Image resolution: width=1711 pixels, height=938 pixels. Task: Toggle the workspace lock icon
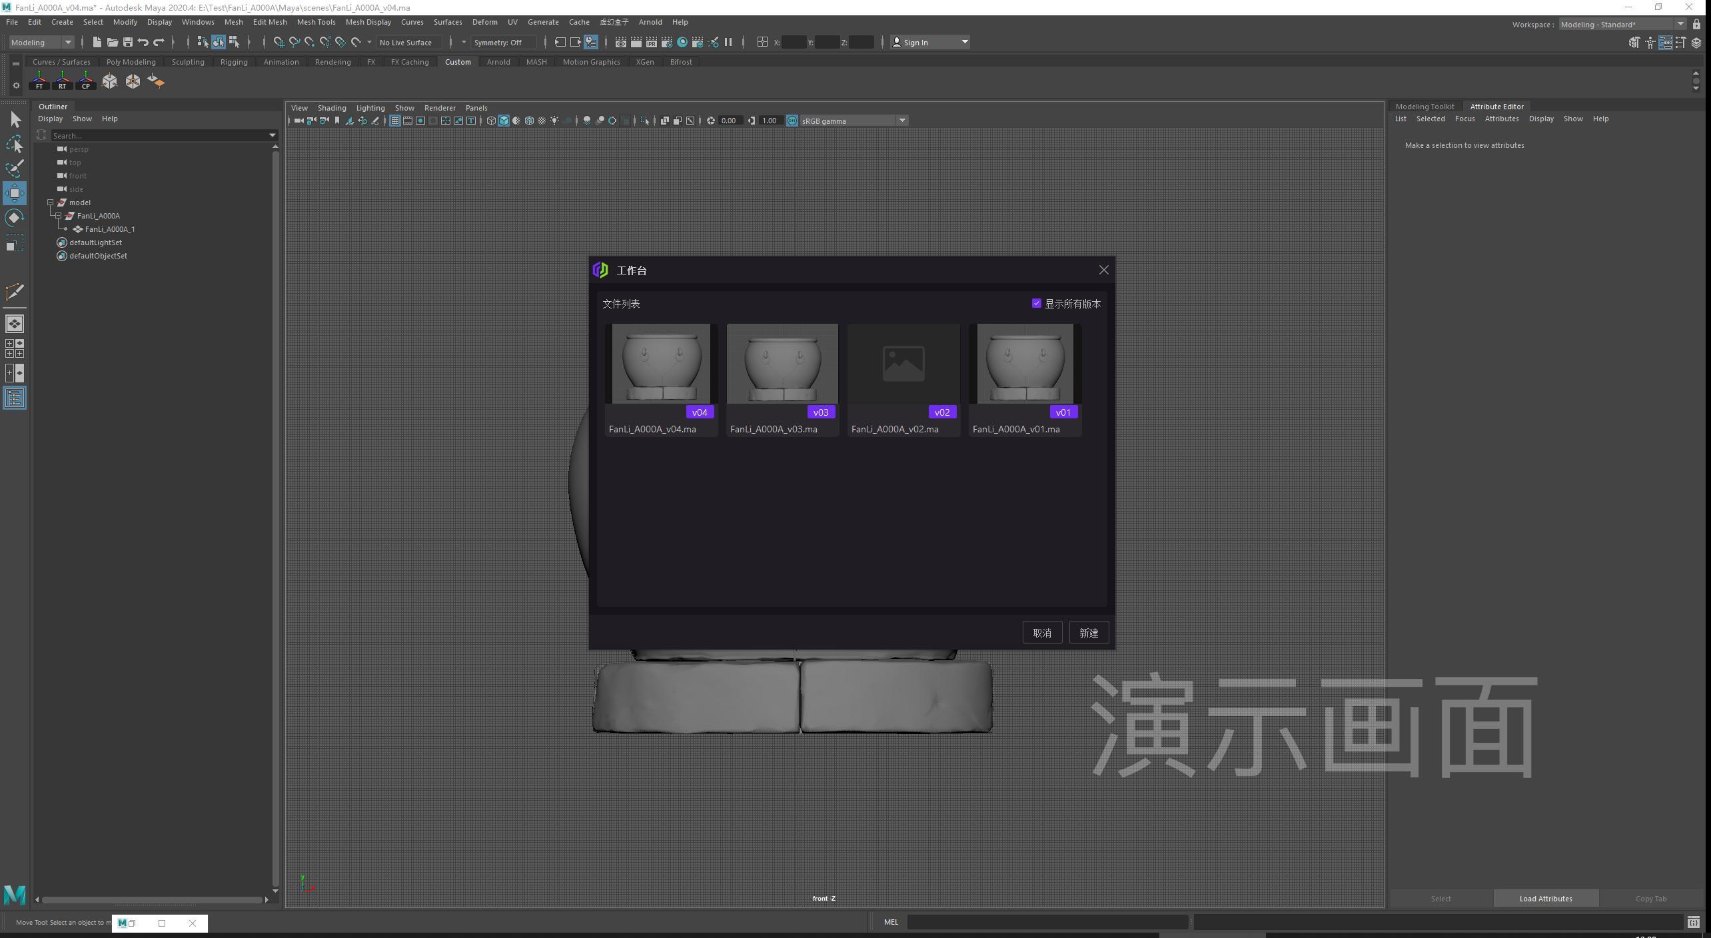tap(1696, 25)
